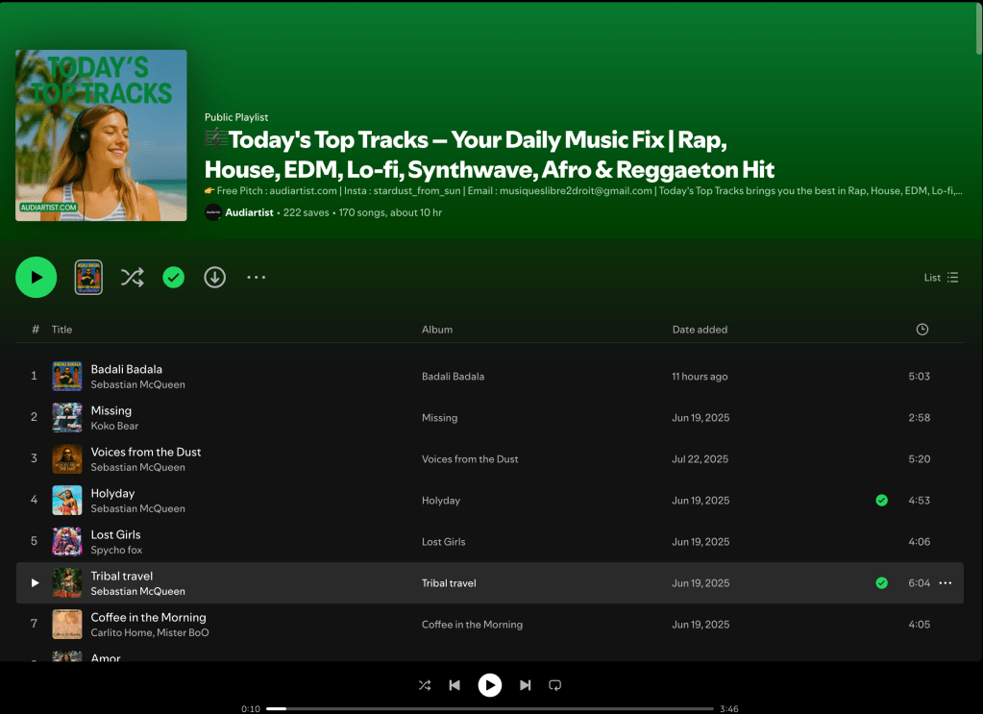
Task: Open the Lost Girls album link
Action: [x=443, y=542]
